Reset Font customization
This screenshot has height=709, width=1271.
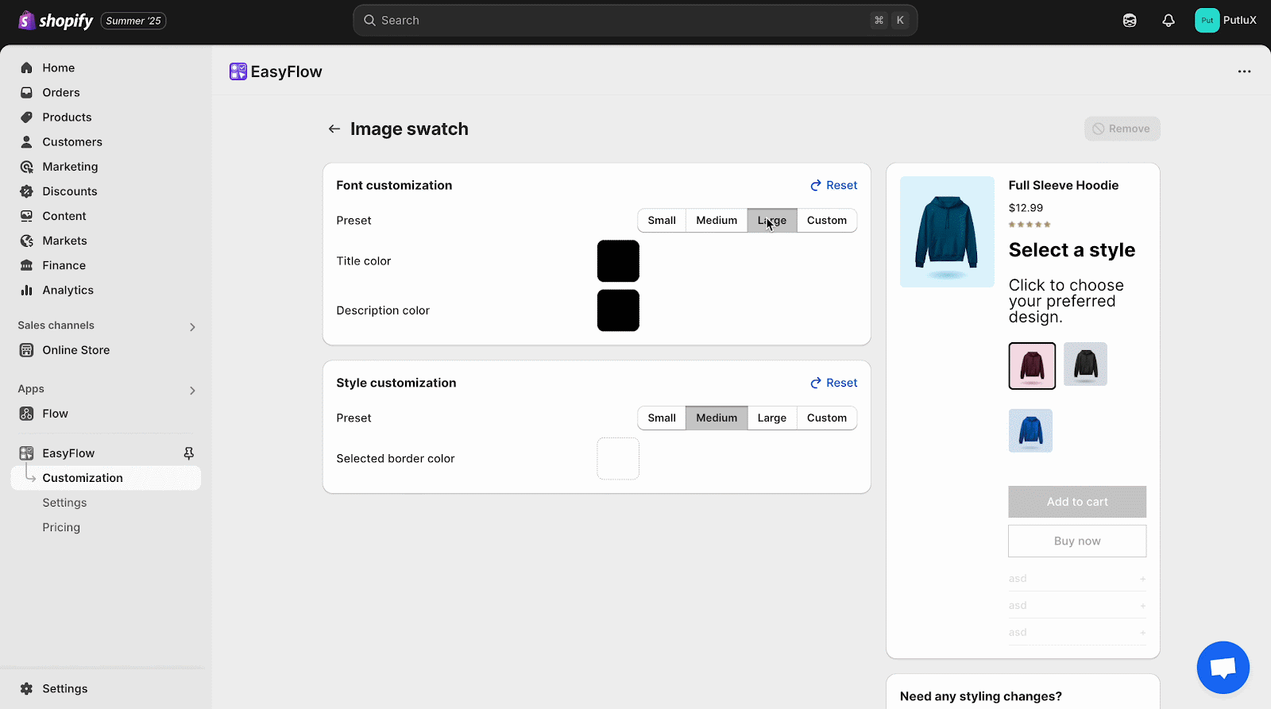[833, 186]
